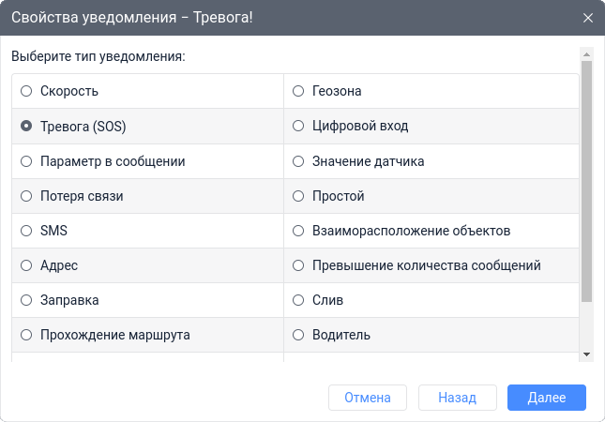Go back with the Назад button
Viewport: 605px width, 422px height.
[457, 398]
